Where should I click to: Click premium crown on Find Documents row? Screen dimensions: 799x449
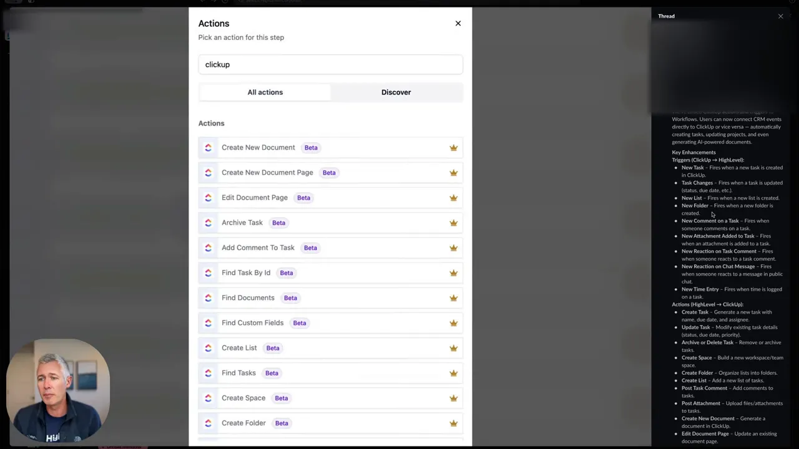tap(454, 298)
